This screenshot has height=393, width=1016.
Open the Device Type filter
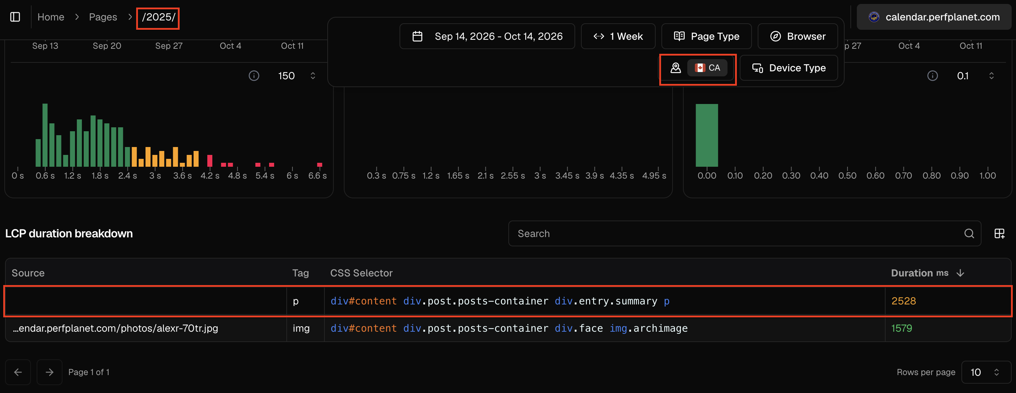click(x=789, y=68)
